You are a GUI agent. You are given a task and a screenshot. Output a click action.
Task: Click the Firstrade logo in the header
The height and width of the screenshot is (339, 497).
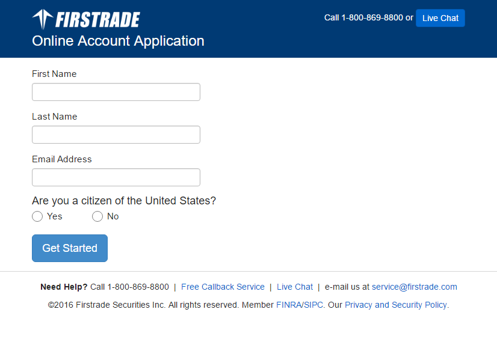[86, 19]
